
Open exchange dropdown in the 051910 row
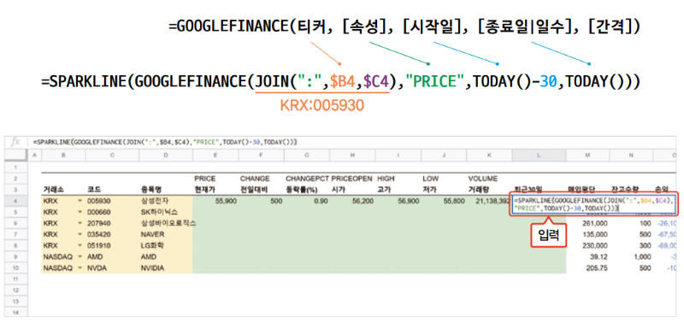coord(80,245)
